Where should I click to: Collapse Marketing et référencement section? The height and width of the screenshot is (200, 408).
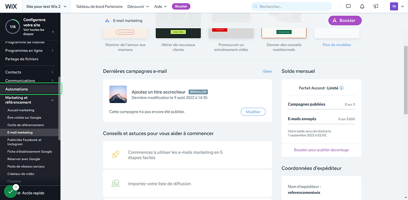coord(52,100)
